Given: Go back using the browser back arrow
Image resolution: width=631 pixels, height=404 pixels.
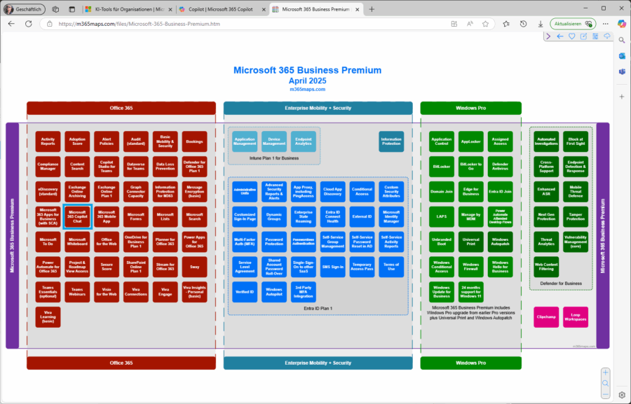Looking at the screenshot, I should pos(11,24).
